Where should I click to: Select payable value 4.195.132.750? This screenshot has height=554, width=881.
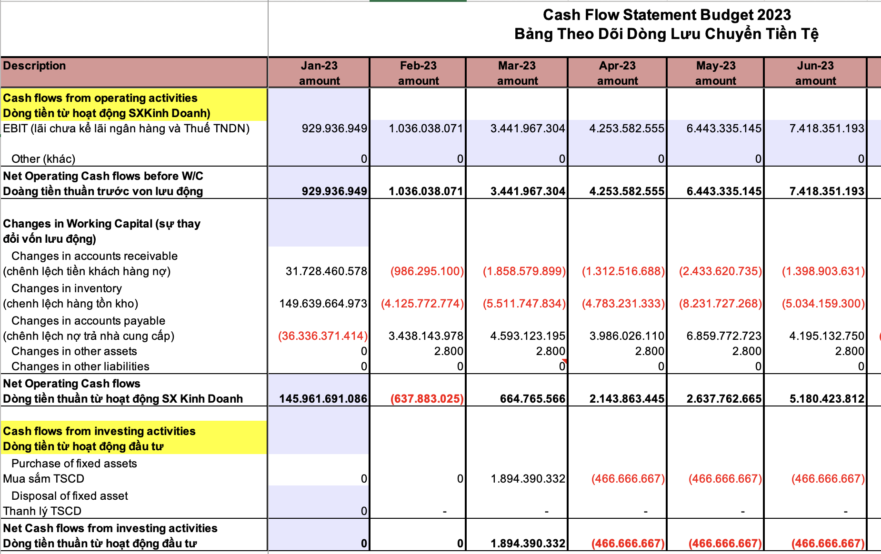tap(827, 336)
